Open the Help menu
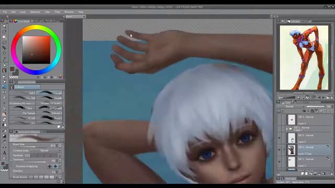This screenshot has width=335, height=188. (x=81, y=12)
